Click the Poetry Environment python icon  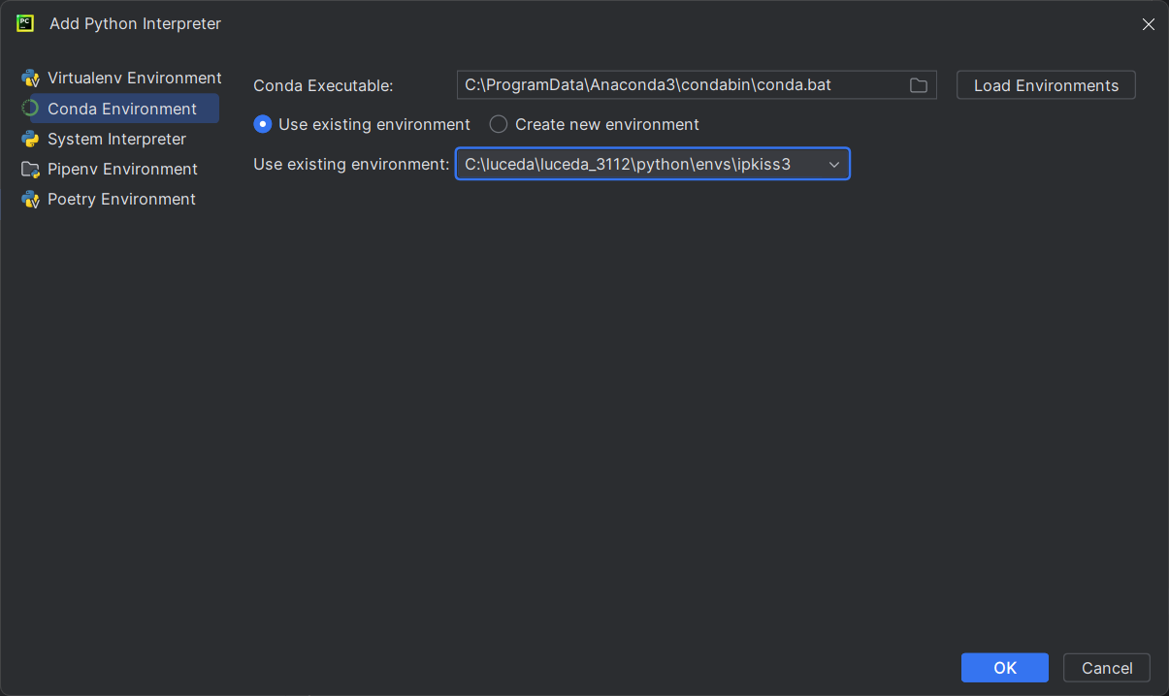(x=30, y=200)
